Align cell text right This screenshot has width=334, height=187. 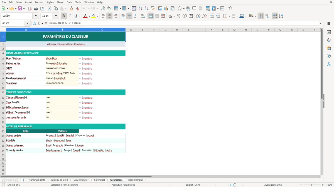pos(116,16)
